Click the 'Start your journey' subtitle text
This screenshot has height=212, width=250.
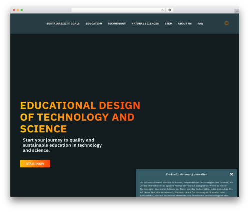click(x=62, y=145)
